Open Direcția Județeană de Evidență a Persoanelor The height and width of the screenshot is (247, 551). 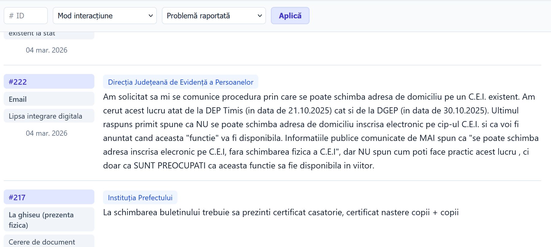point(180,82)
